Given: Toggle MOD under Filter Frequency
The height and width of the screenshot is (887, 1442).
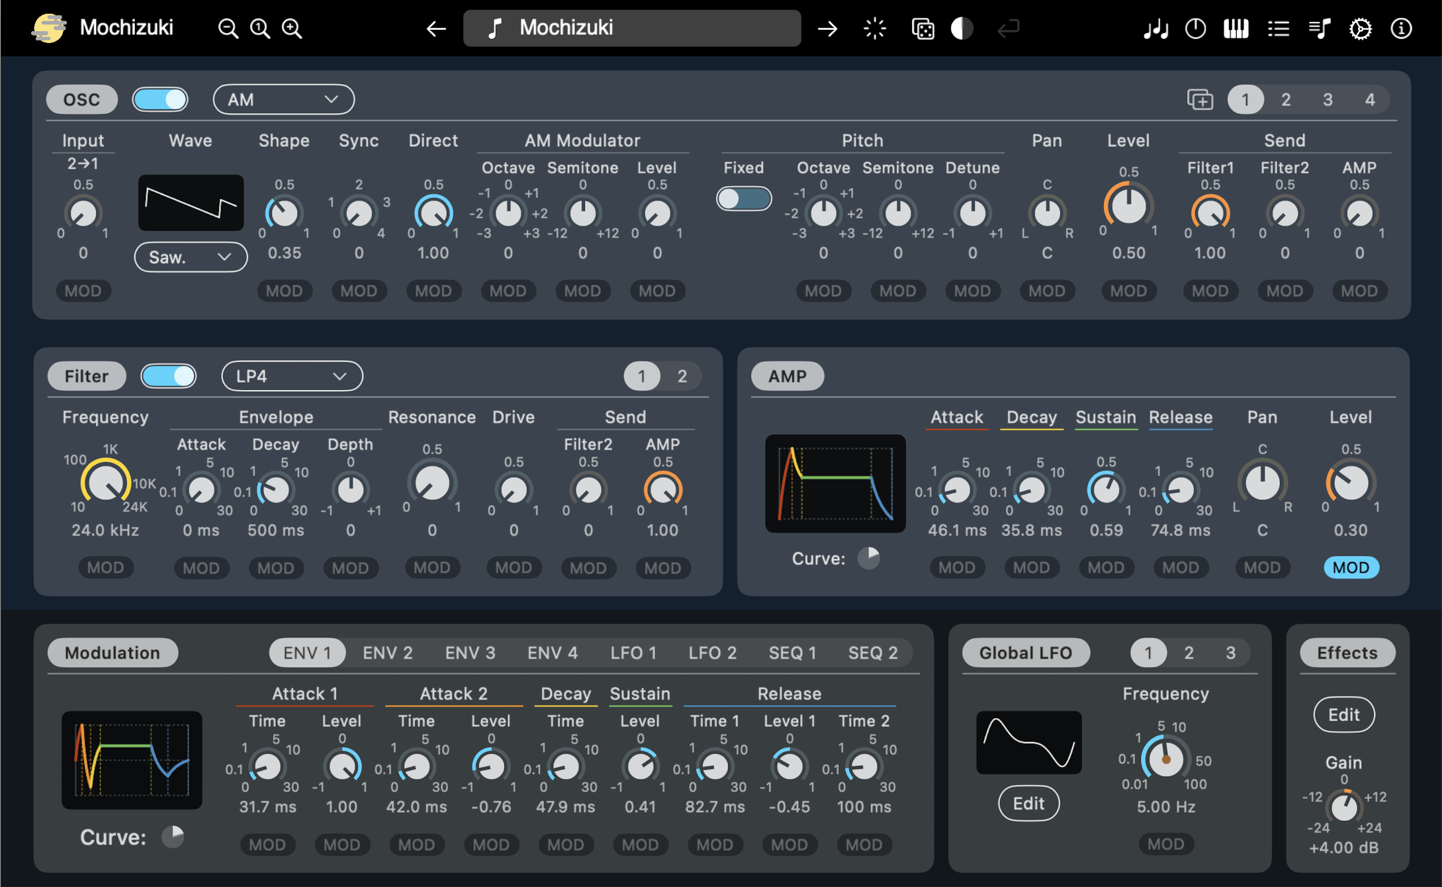Looking at the screenshot, I should pos(105,567).
